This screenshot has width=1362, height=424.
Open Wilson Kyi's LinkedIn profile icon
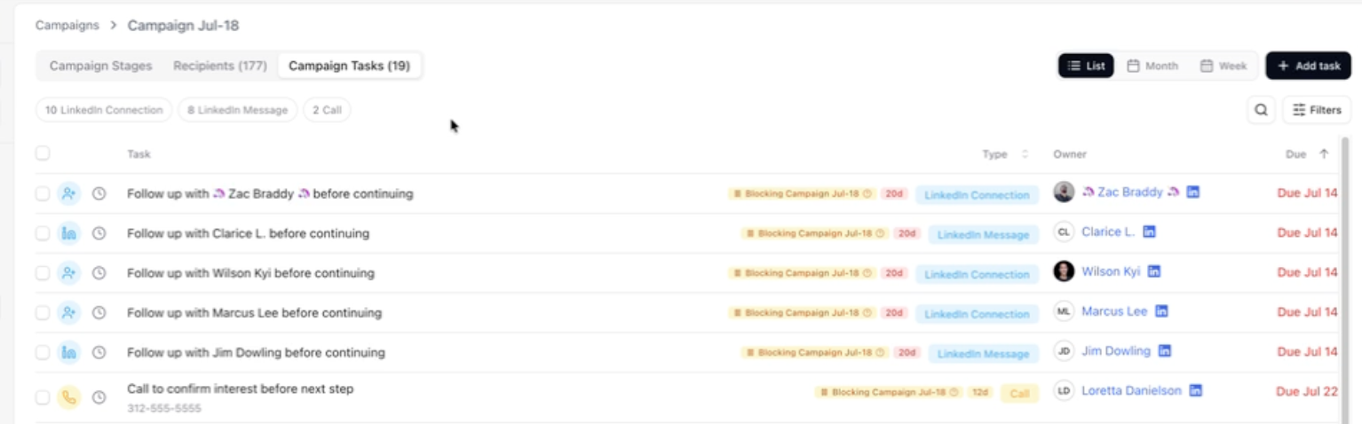(1154, 271)
